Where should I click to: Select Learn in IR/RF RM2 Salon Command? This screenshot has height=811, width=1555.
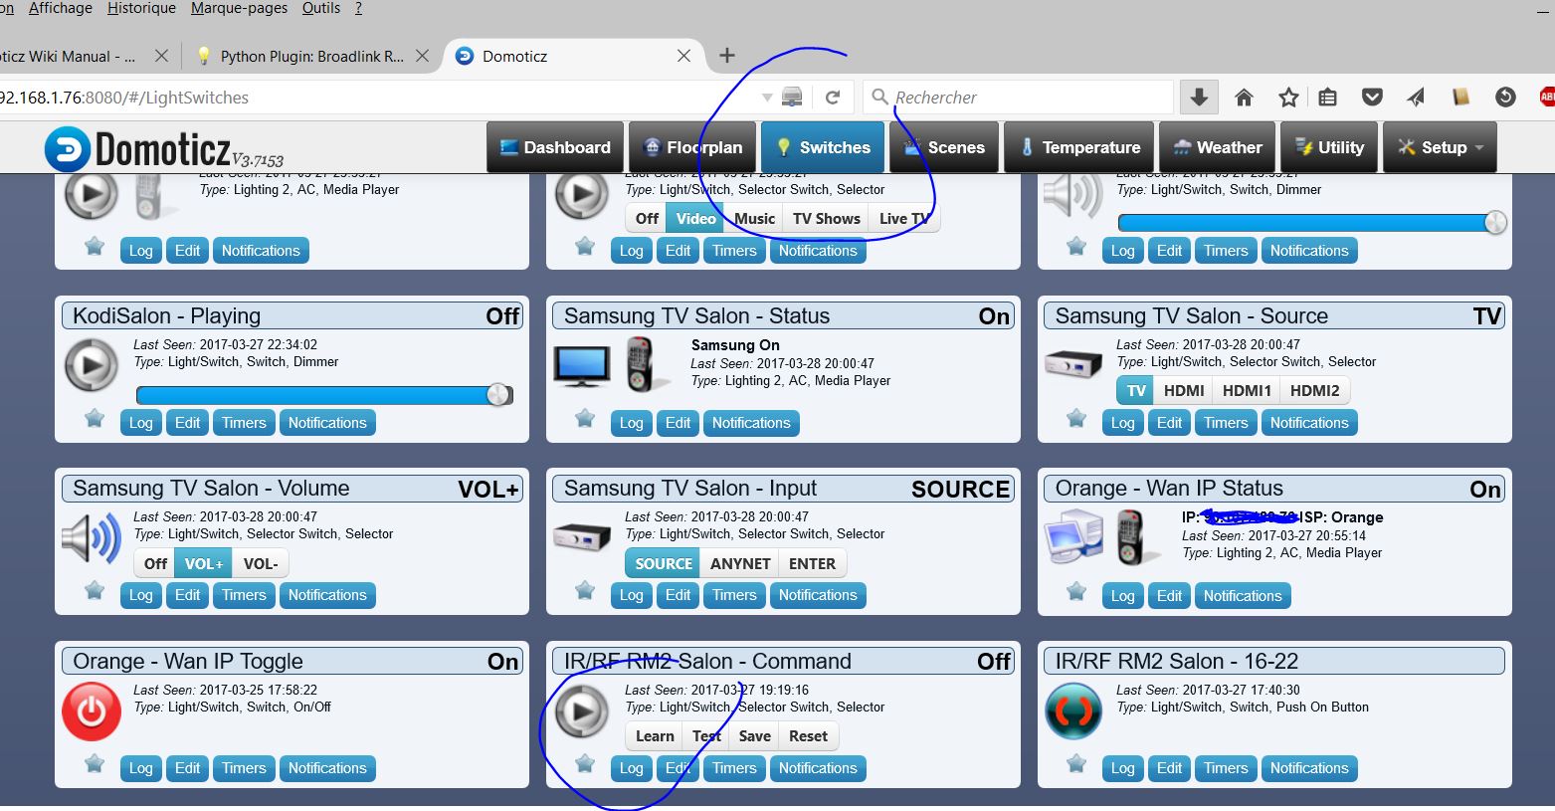tap(655, 736)
